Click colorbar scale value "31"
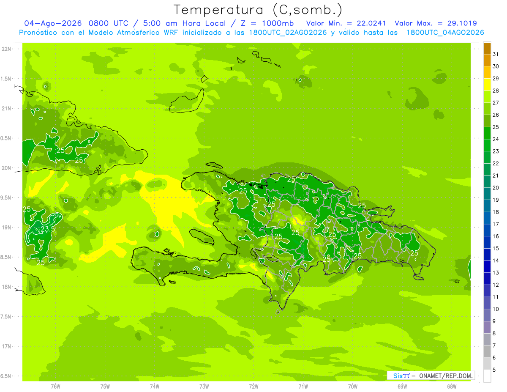The image size is (507, 392). pos(496,54)
